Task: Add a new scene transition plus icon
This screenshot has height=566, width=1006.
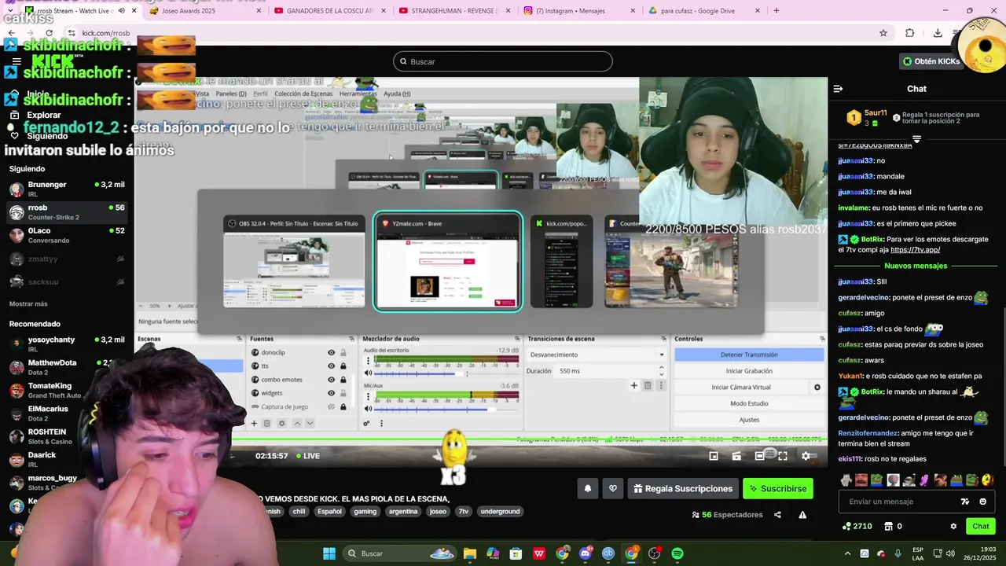Action: [633, 385]
